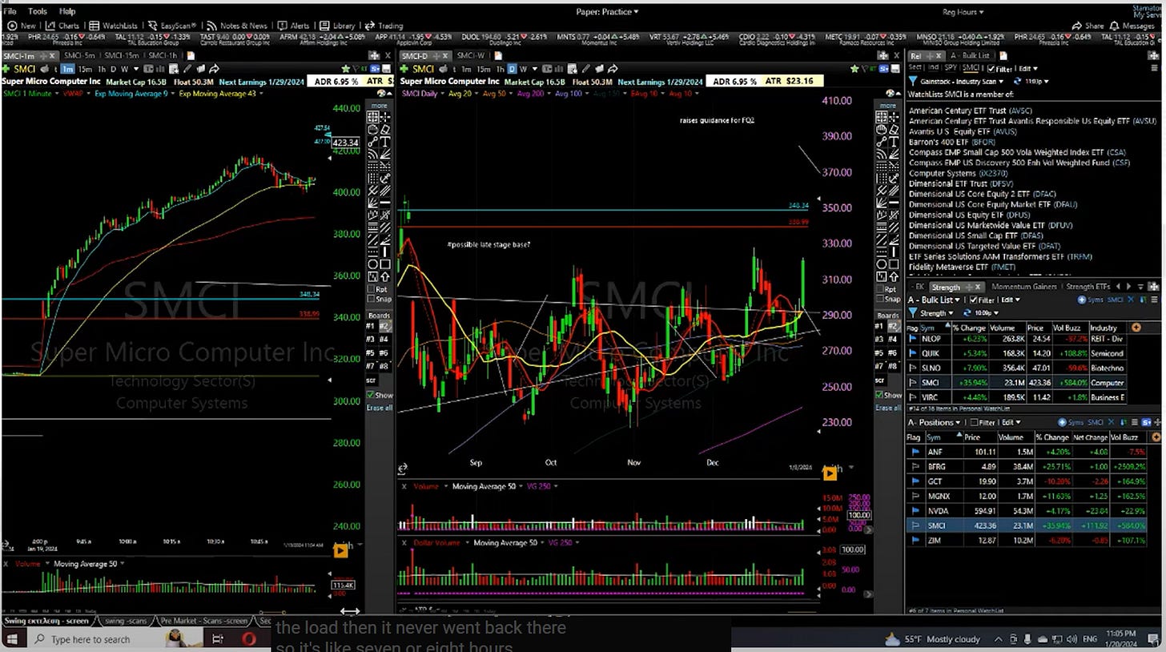Select the text T drawing tool, left chart

(385, 141)
